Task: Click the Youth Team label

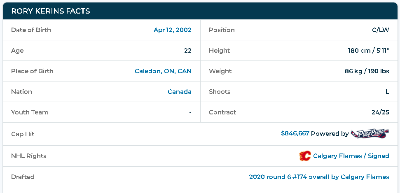Action: point(30,112)
